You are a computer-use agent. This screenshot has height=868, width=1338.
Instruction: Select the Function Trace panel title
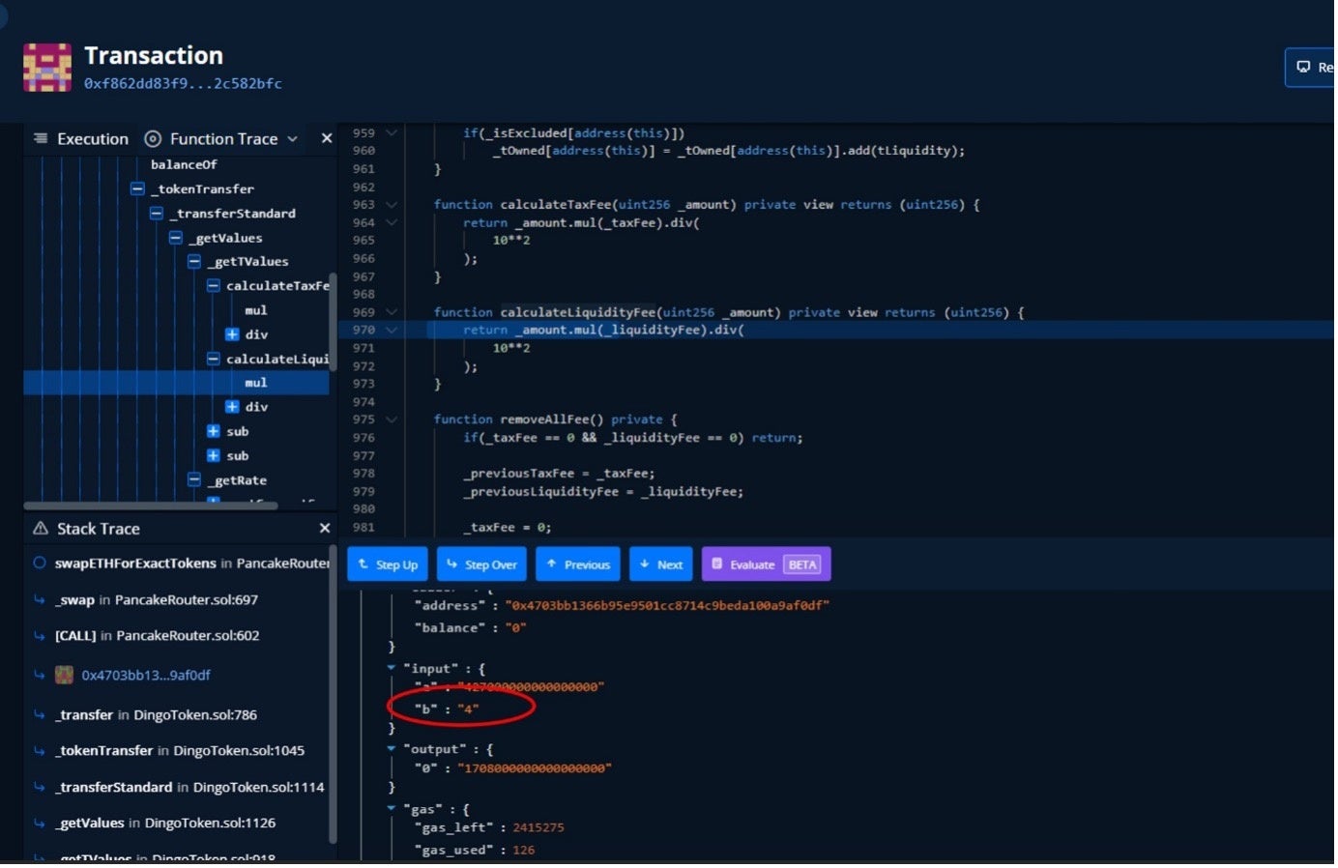coord(224,139)
